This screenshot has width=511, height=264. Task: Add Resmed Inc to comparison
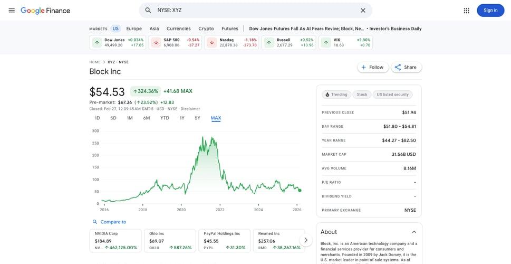tap(279, 241)
